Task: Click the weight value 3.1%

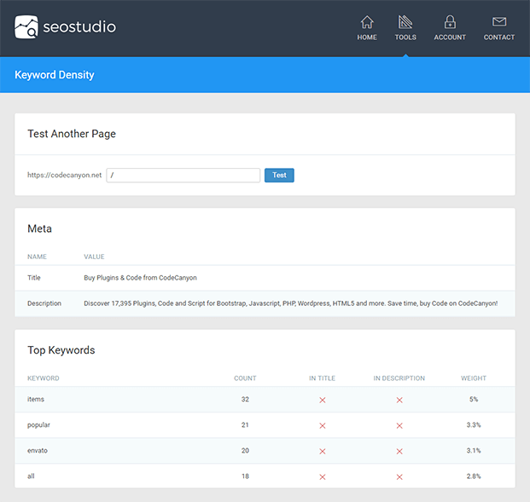Action: click(474, 450)
